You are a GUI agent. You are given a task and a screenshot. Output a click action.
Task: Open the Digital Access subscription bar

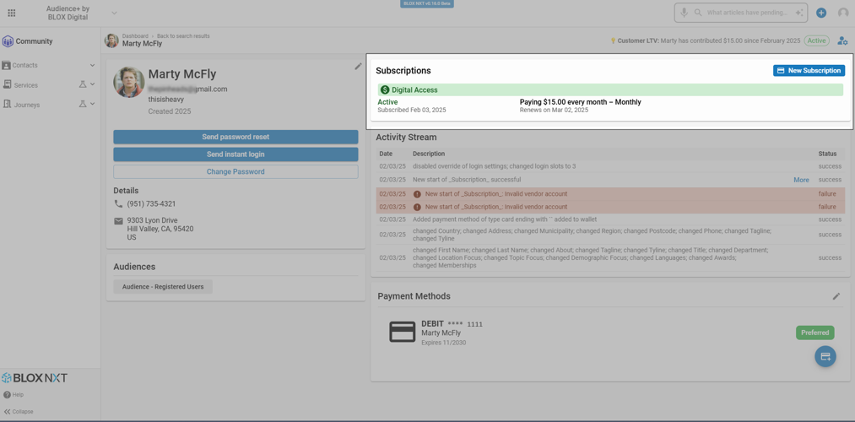tap(610, 90)
